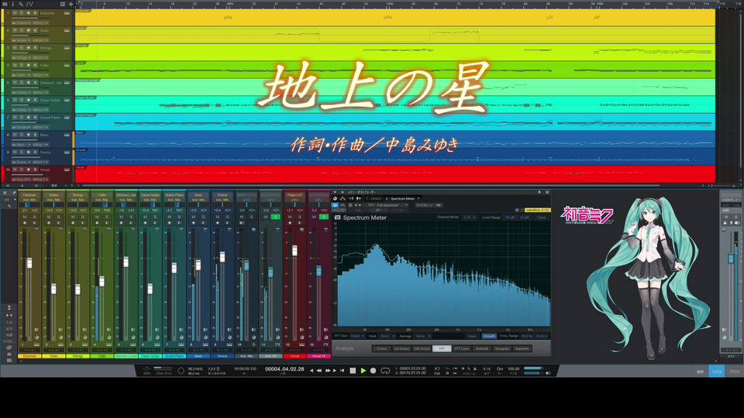The height and width of the screenshot is (418, 744).
Task: Open Violin track MIDI output dropdown
Action: (40, 40)
